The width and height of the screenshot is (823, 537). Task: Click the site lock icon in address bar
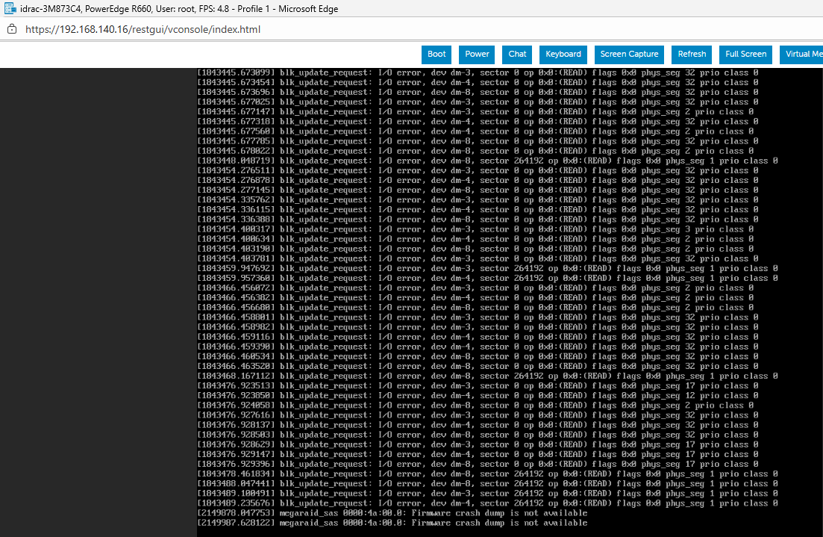click(x=11, y=29)
